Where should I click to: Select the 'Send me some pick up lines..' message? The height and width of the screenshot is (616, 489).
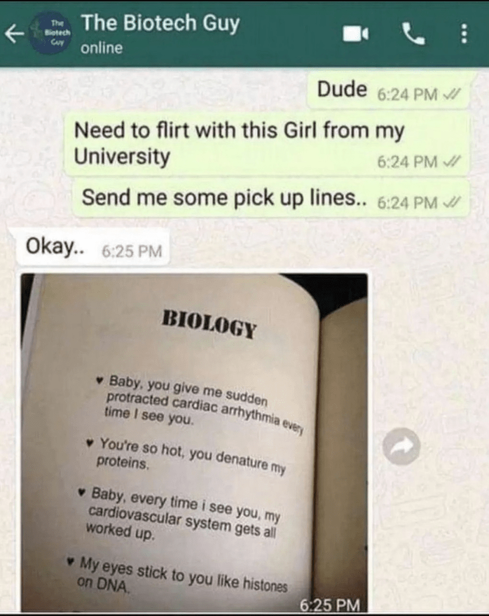[271, 198]
